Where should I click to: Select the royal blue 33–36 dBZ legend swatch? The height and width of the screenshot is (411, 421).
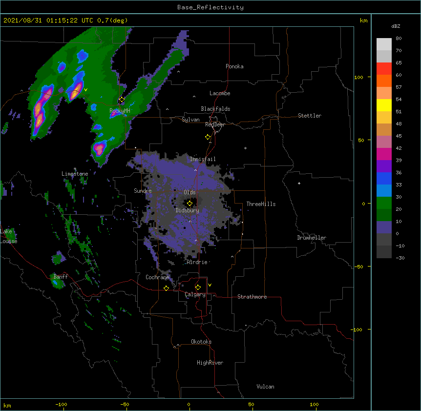[384, 178]
